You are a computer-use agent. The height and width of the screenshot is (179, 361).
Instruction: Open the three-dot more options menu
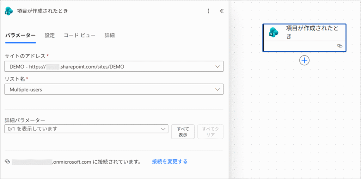click(x=208, y=11)
